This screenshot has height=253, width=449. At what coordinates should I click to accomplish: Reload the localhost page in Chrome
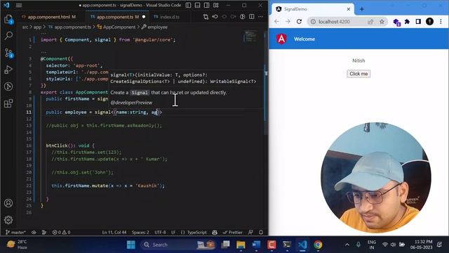point(299,22)
